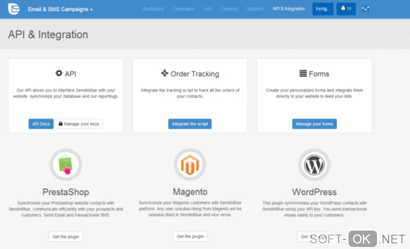Click the Forms list icon
410x249 pixels.
click(303, 74)
